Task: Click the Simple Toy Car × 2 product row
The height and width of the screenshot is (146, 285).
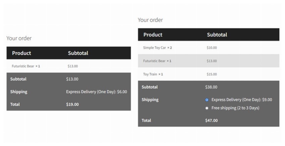Action: (157, 48)
